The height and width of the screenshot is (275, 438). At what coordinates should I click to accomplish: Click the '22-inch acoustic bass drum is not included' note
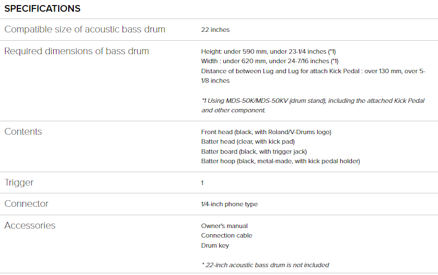265,265
